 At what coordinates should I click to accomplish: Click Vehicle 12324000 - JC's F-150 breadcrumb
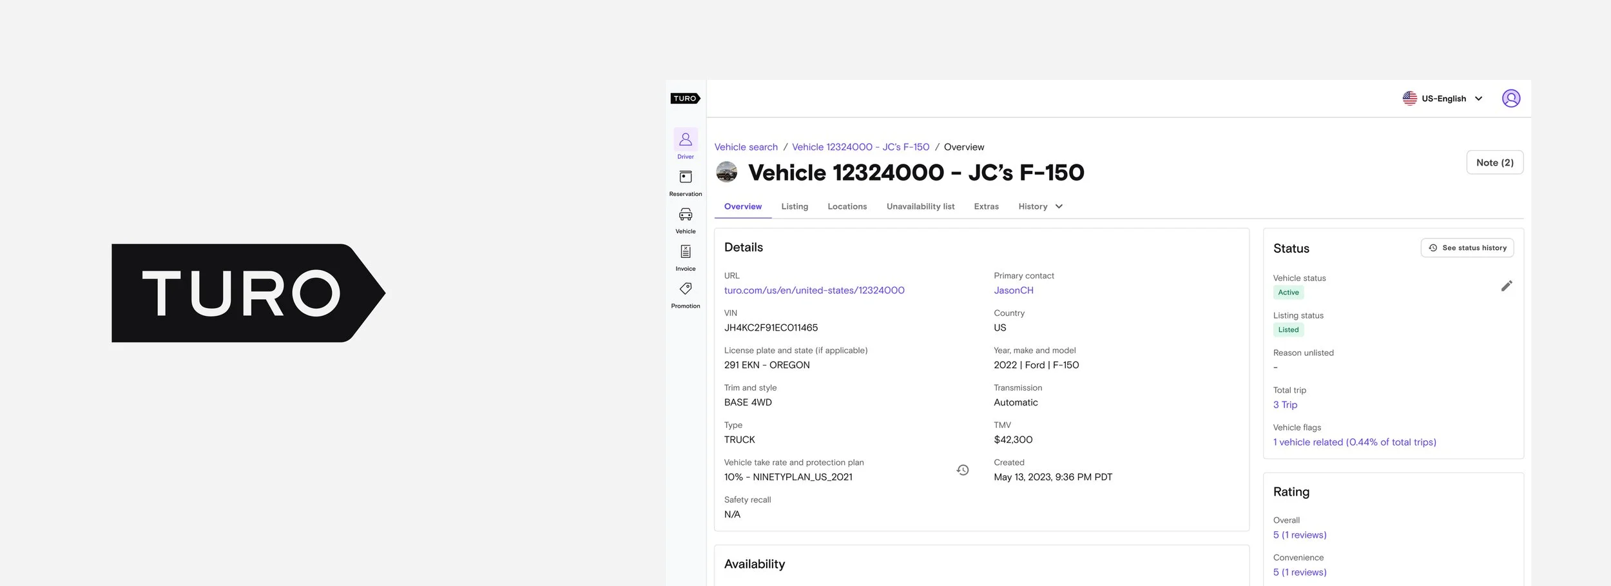point(860,147)
